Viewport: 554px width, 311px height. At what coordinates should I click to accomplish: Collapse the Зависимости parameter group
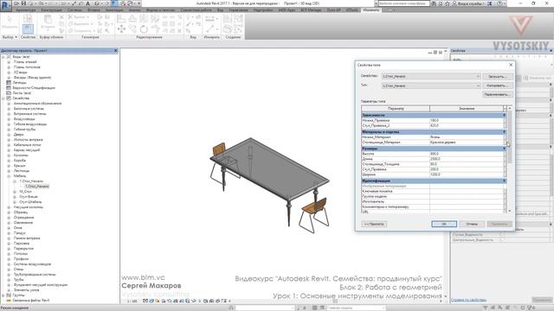coord(504,115)
